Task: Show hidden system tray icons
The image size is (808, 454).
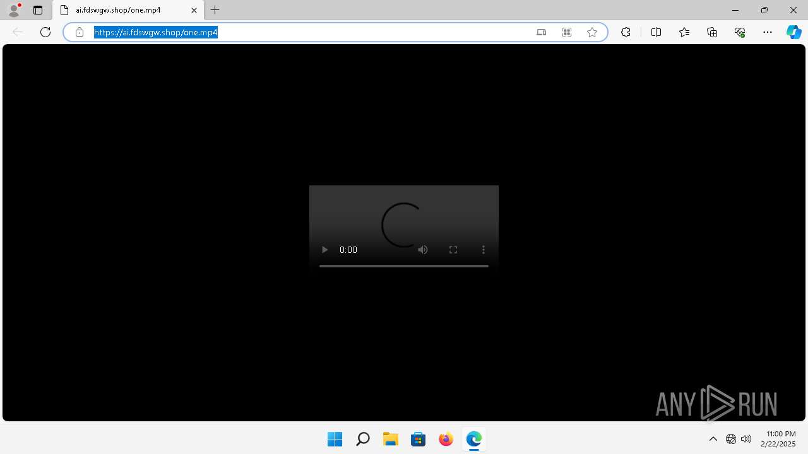Action: coord(713,439)
